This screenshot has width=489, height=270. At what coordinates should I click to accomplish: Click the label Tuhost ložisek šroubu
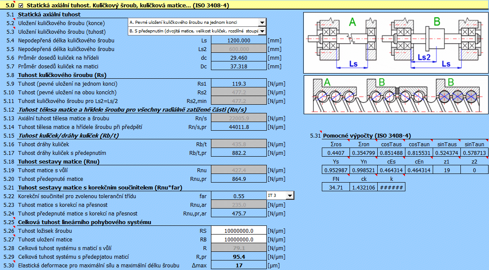pos(45,231)
